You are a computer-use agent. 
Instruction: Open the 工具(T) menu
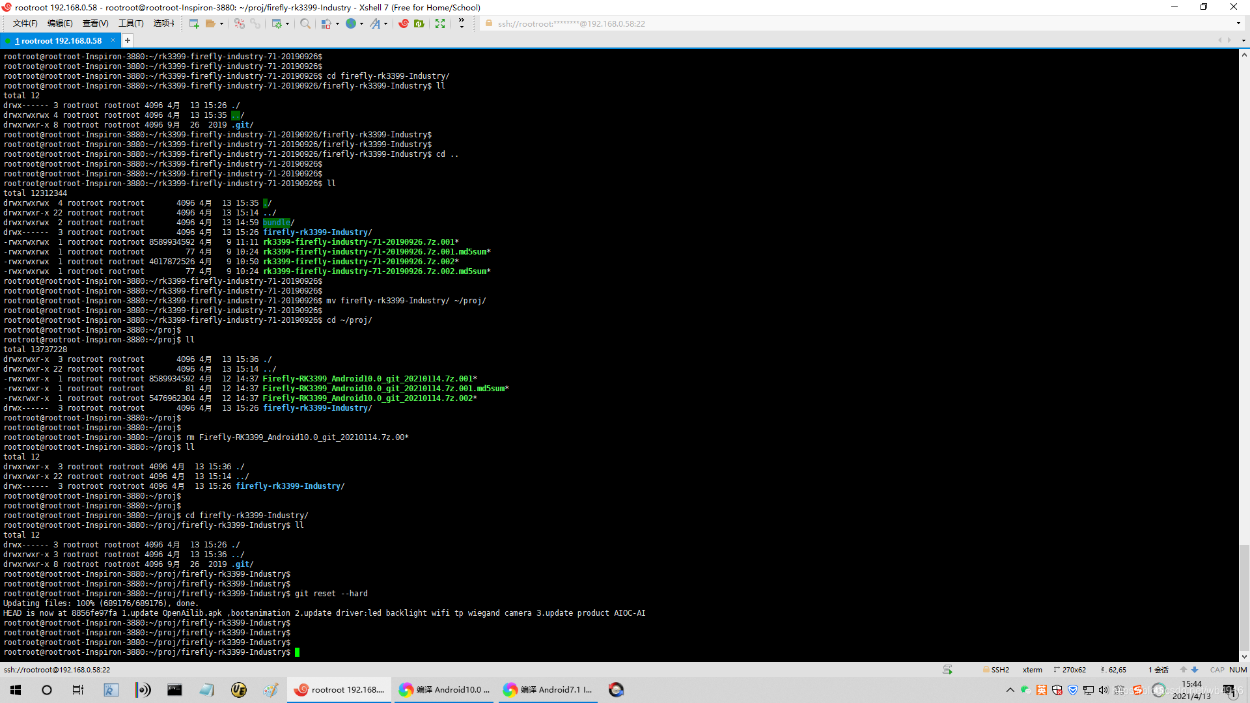131,23
